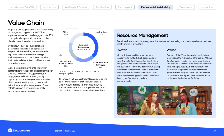Image resolution: width=224 pixels, height=136 pixels.
Task: Click the Supplier Emissions by Category center label
Action: (x=83, y=47)
